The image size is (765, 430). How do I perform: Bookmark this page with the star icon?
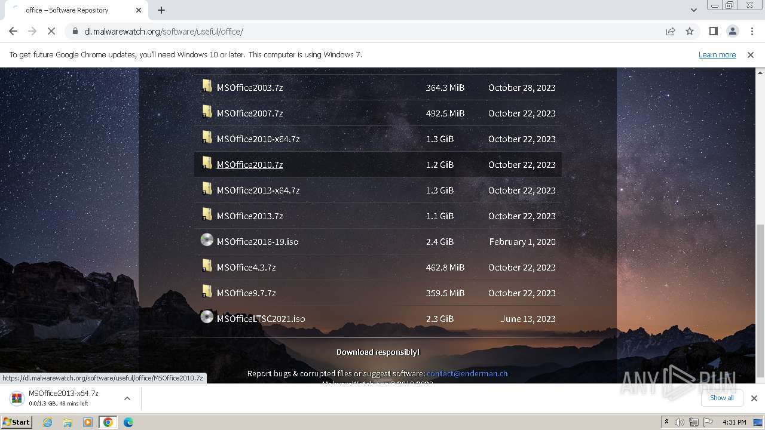[690, 31]
